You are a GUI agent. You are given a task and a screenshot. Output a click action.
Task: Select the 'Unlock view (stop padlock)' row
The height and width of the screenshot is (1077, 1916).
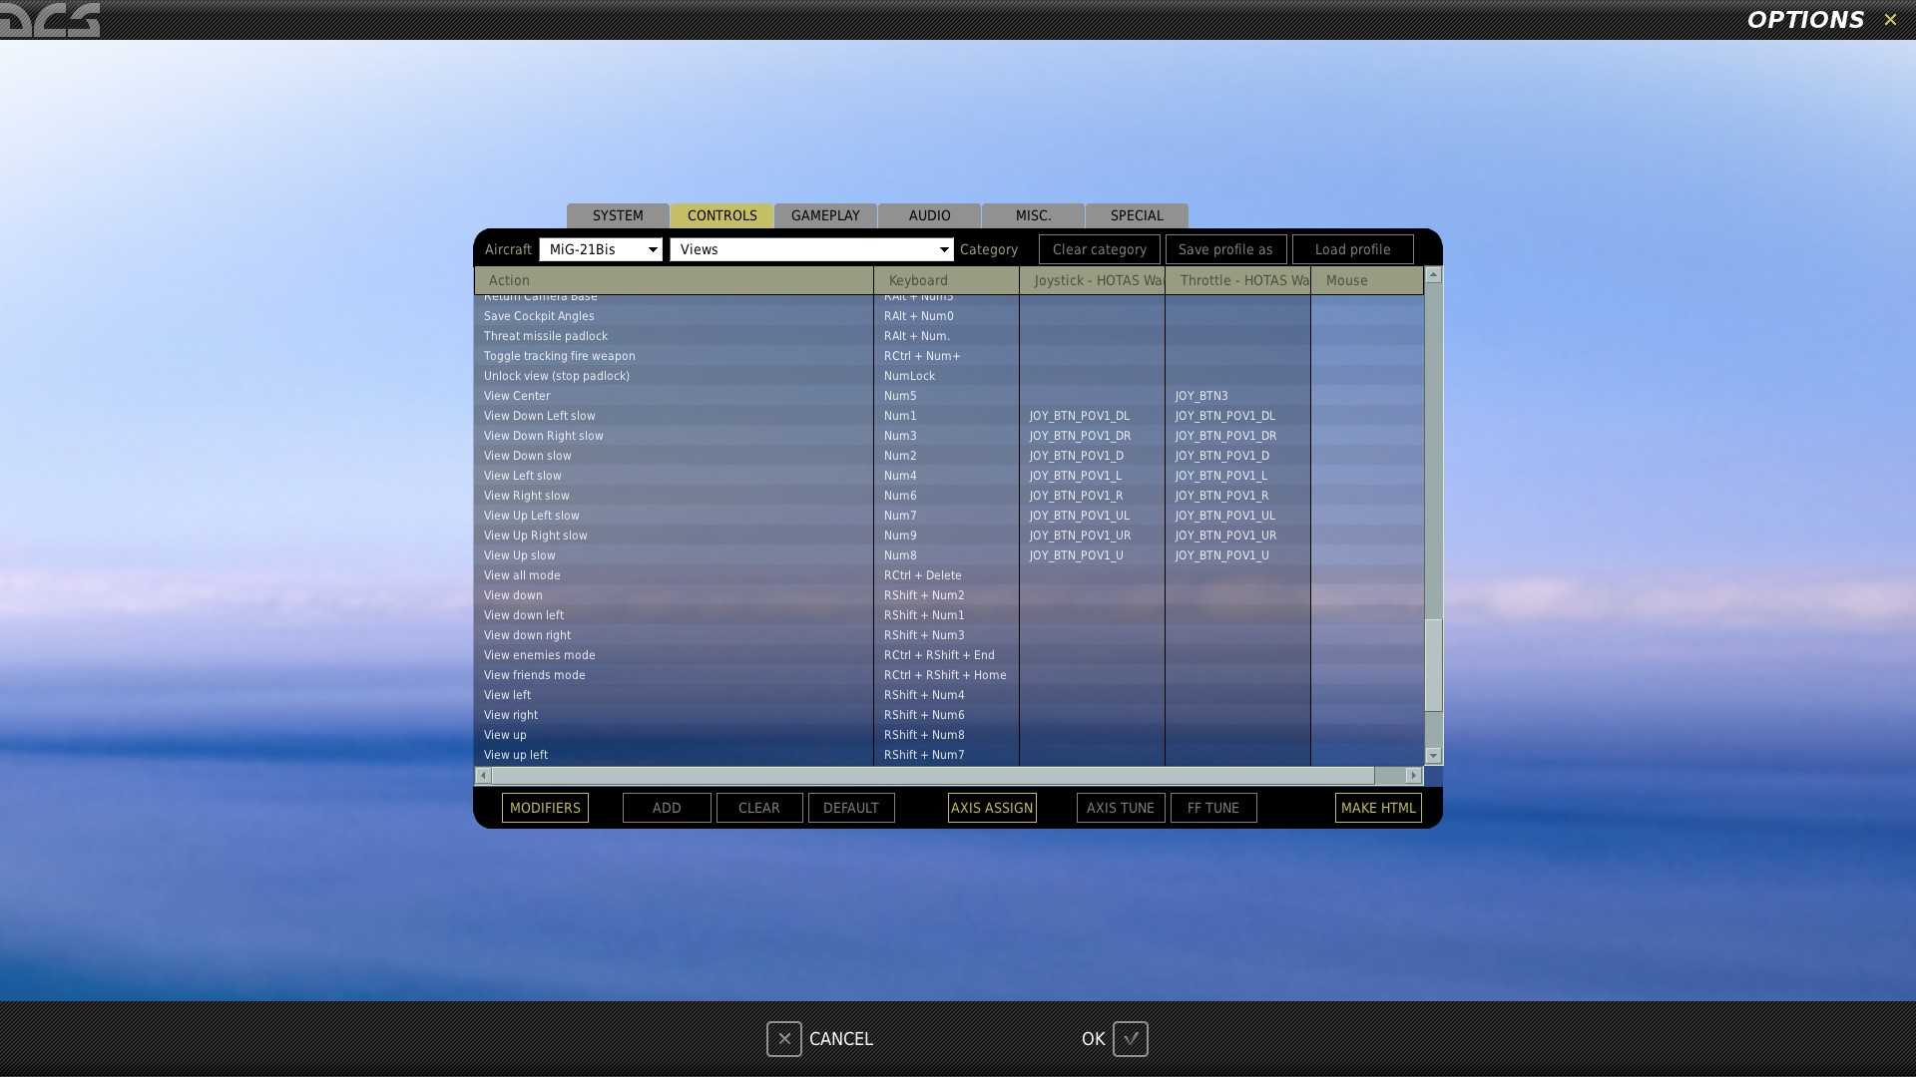tap(949, 376)
